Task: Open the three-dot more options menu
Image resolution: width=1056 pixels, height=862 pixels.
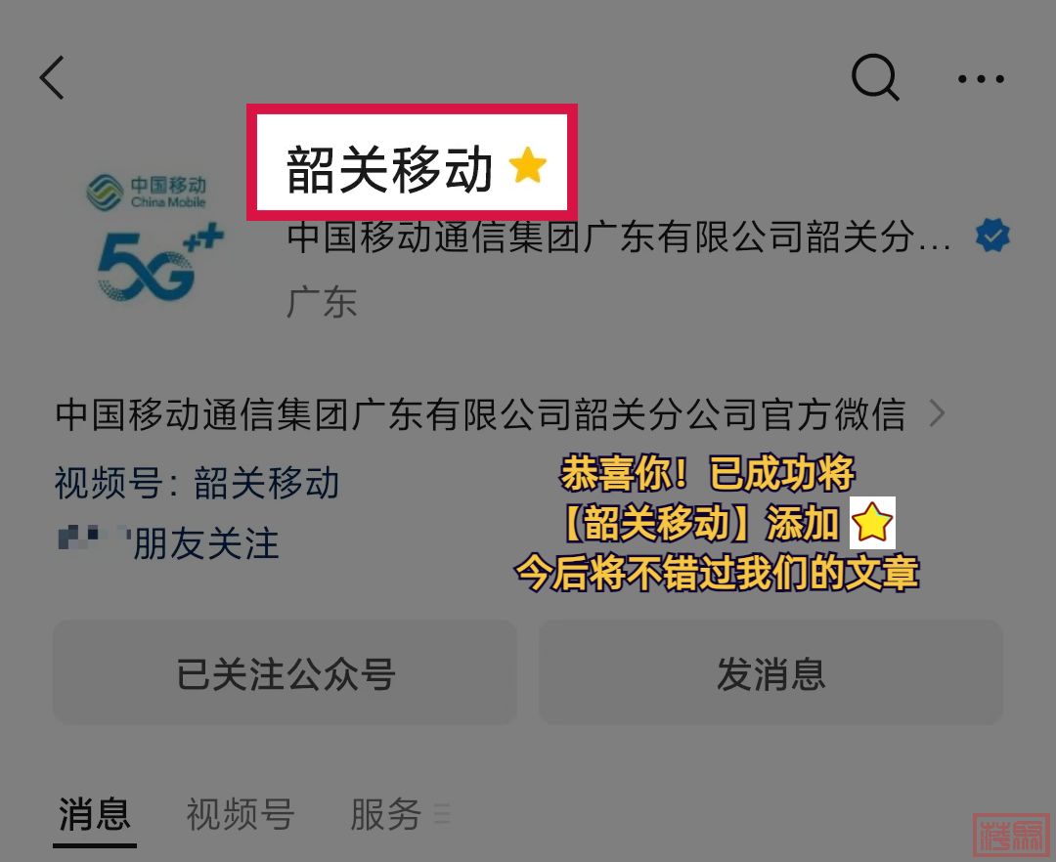Action: click(981, 79)
